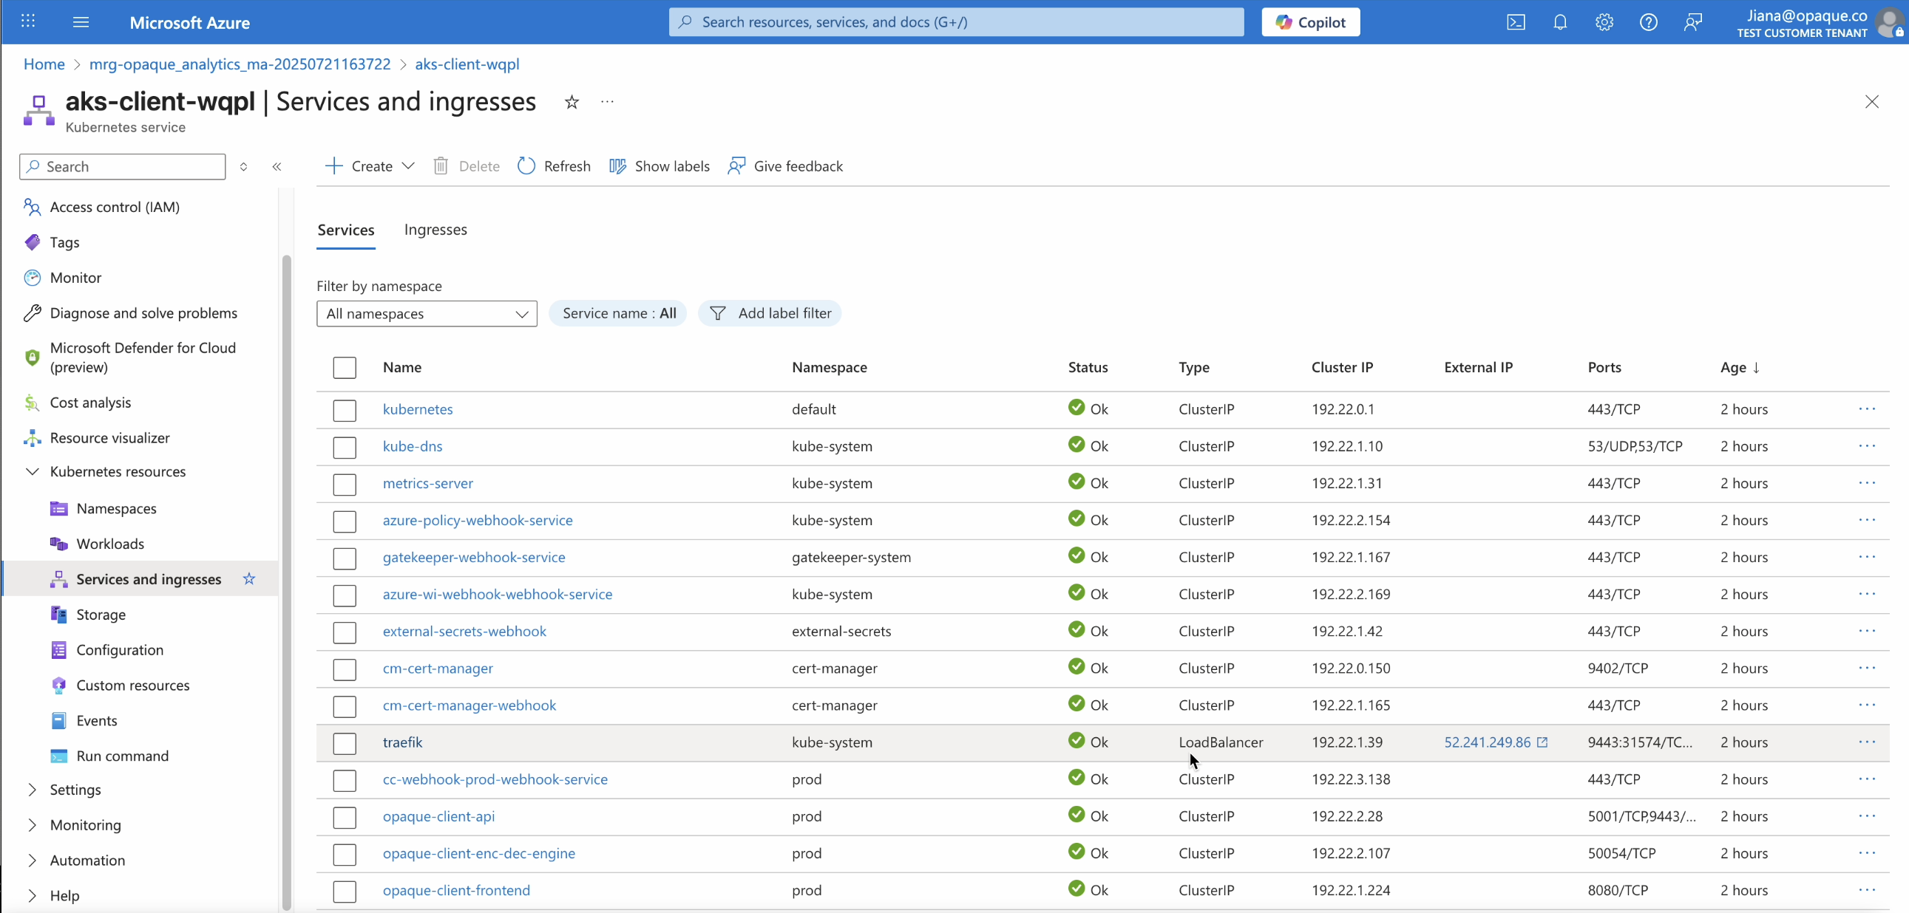Check the kubernetes service row

pos(345,410)
